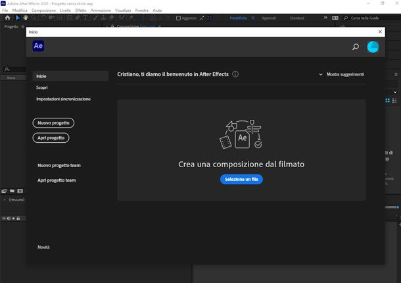Click the Progetto panel search field
The image size is (401, 283).
[15, 69]
